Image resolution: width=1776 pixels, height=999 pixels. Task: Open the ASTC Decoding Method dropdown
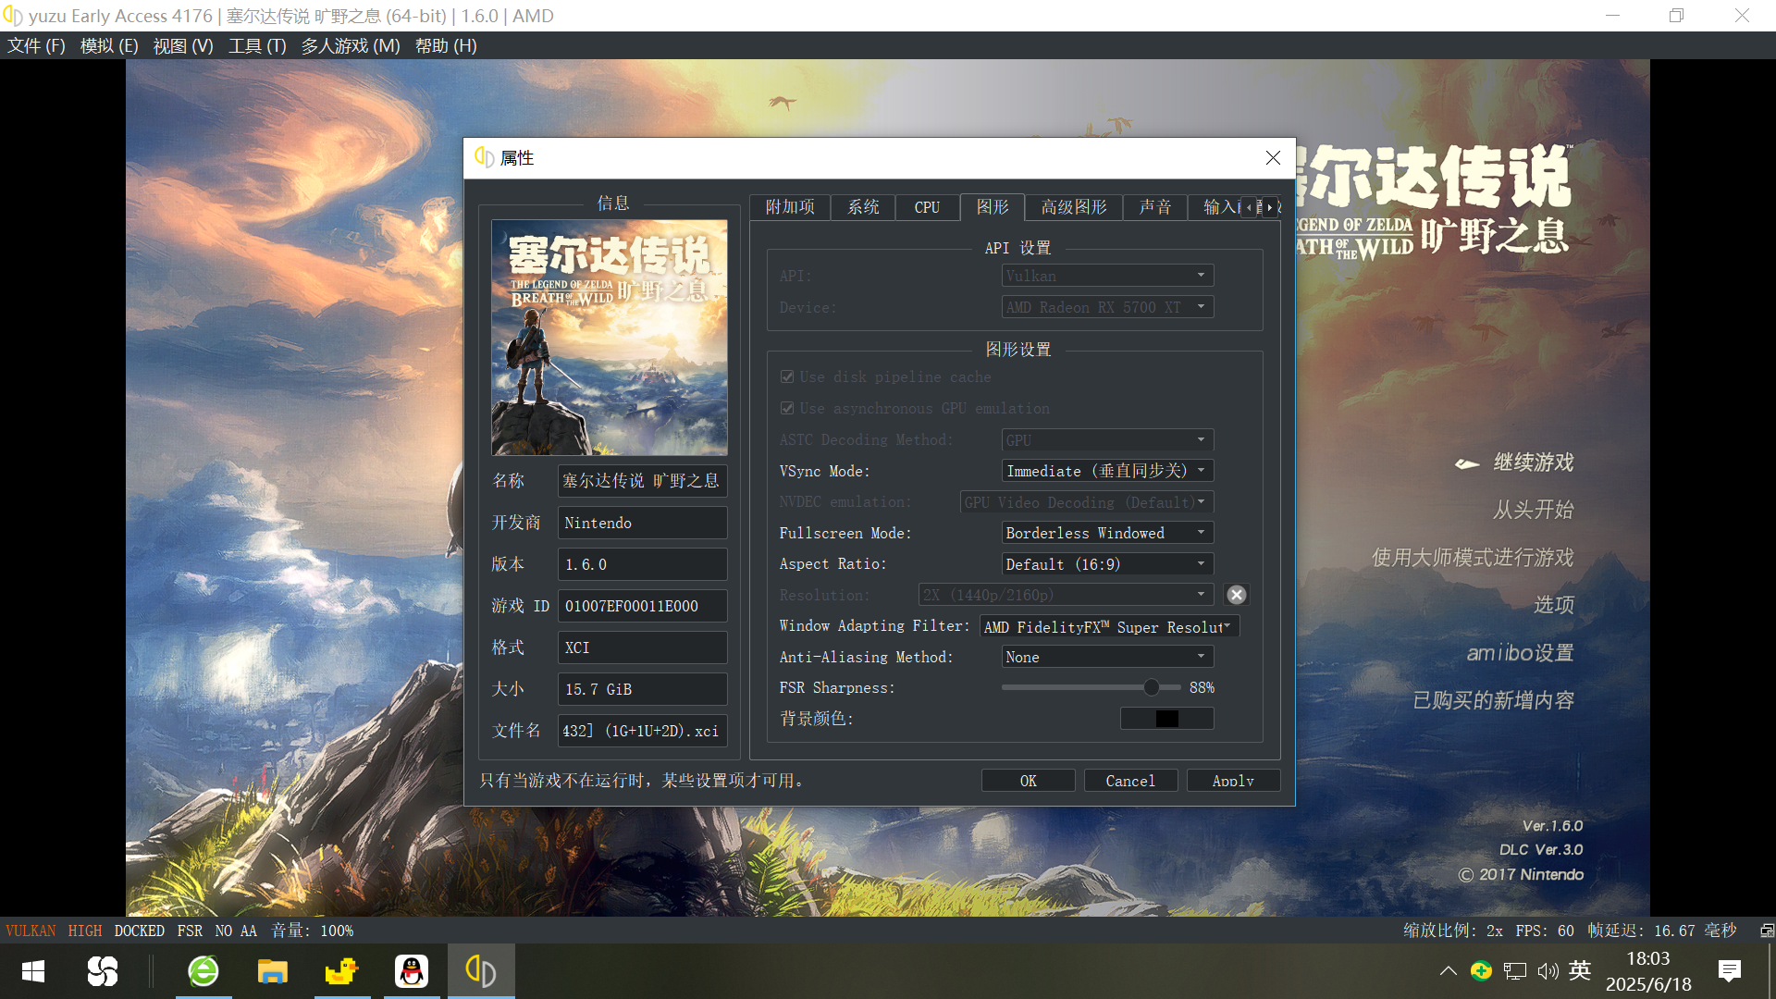click(x=1107, y=440)
